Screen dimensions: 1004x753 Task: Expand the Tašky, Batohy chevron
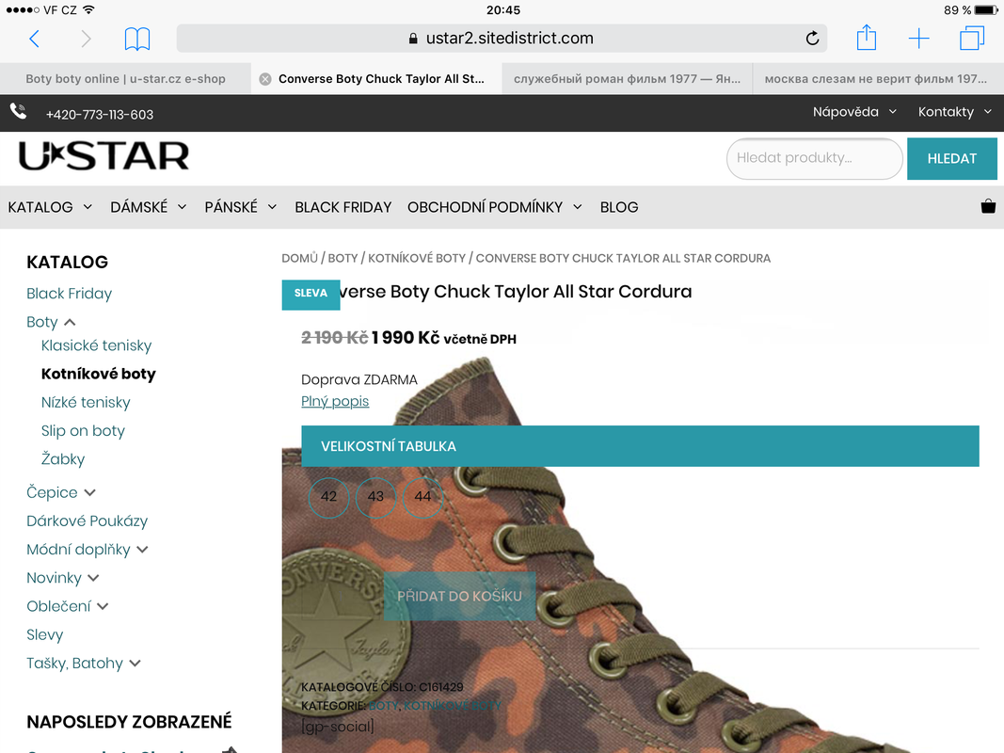pyautogui.click(x=135, y=663)
